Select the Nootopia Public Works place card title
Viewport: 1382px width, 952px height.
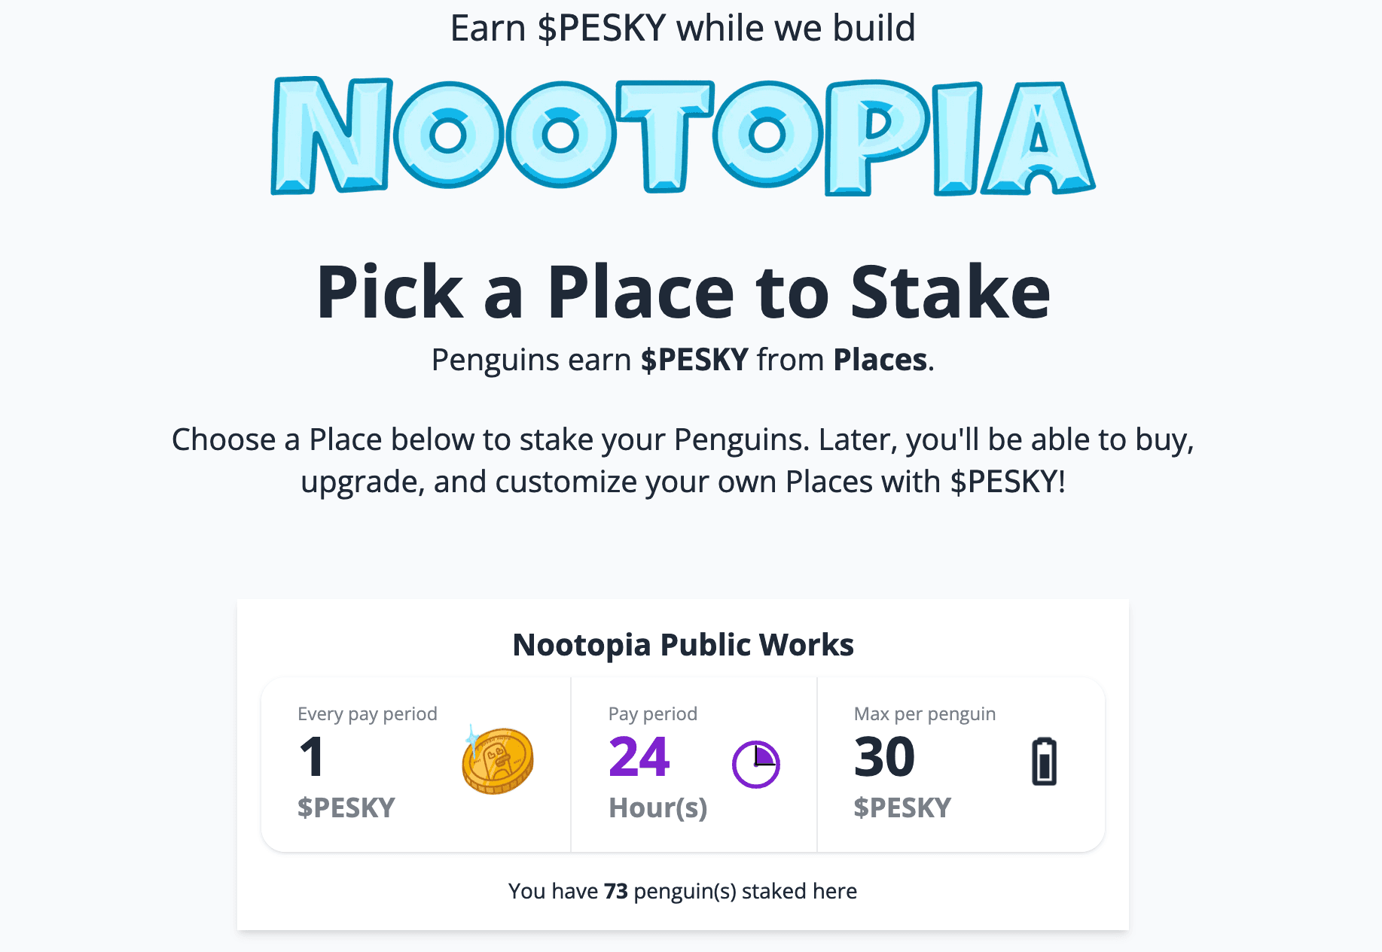683,645
